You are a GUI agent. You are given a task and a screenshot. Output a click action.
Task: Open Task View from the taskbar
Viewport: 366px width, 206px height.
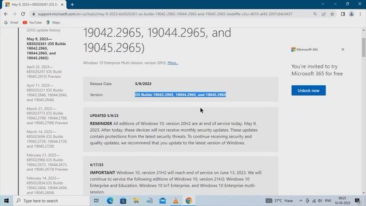pos(97,201)
